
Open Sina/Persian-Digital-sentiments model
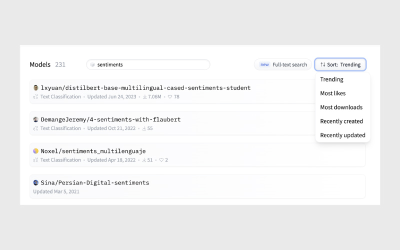click(x=95, y=182)
